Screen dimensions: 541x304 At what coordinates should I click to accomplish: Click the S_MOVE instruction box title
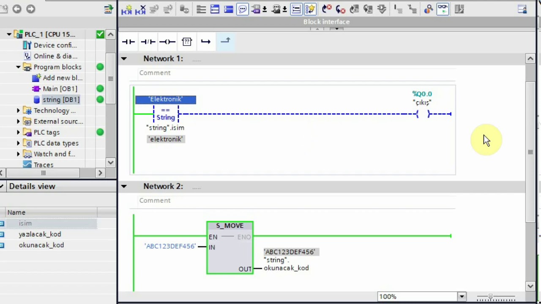tap(230, 226)
